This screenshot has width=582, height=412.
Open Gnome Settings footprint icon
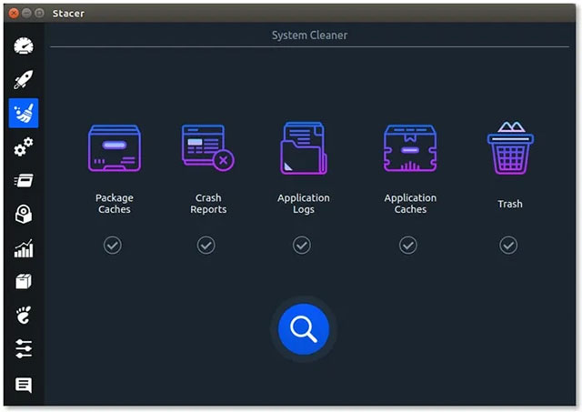[x=24, y=315]
